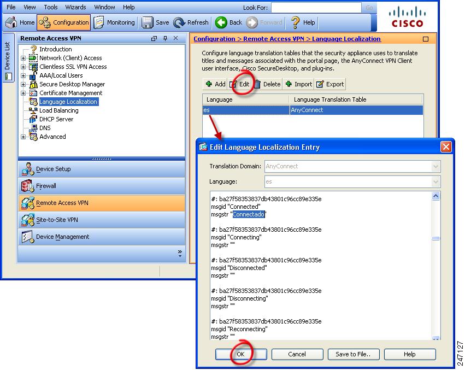
Task: Expand the Network (Client) Access node
Action: (x=23, y=58)
